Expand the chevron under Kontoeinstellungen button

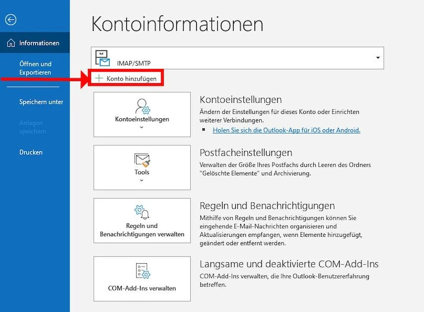coord(142,128)
